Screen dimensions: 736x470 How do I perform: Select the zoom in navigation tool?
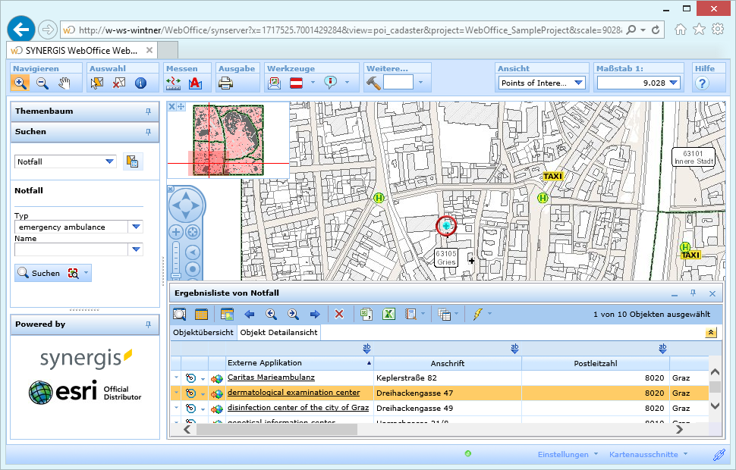20,83
